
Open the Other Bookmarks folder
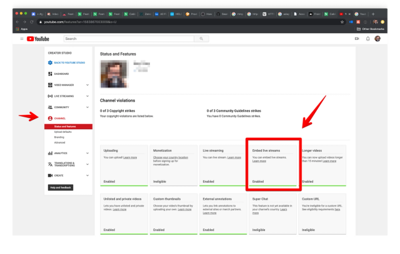pos(371,29)
